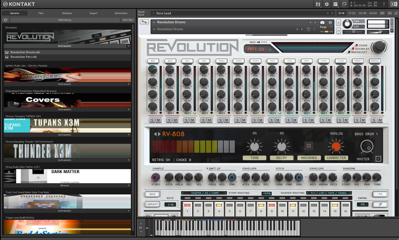
Task: Open the Eera Lead multi dropdown
Action: (153, 13)
